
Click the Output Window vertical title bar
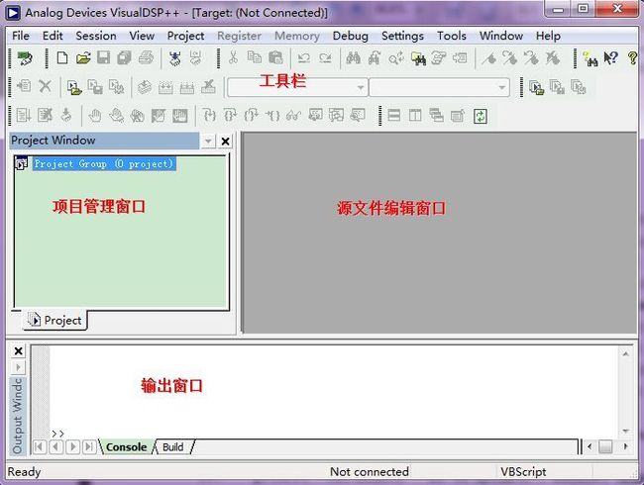pos(17,416)
